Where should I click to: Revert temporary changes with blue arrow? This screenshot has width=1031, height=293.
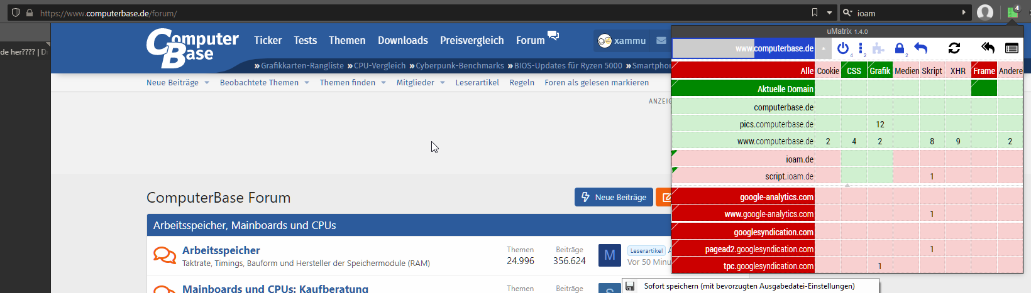(x=920, y=48)
